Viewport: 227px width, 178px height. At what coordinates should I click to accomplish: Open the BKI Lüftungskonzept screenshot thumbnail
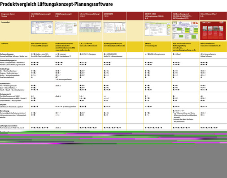[66, 28]
